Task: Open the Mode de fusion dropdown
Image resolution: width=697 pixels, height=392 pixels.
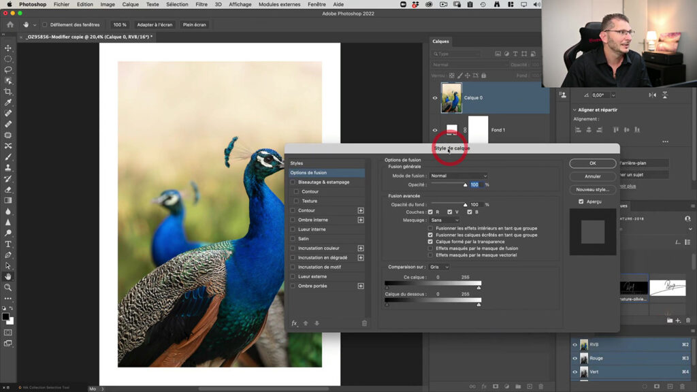Action: [x=457, y=174]
